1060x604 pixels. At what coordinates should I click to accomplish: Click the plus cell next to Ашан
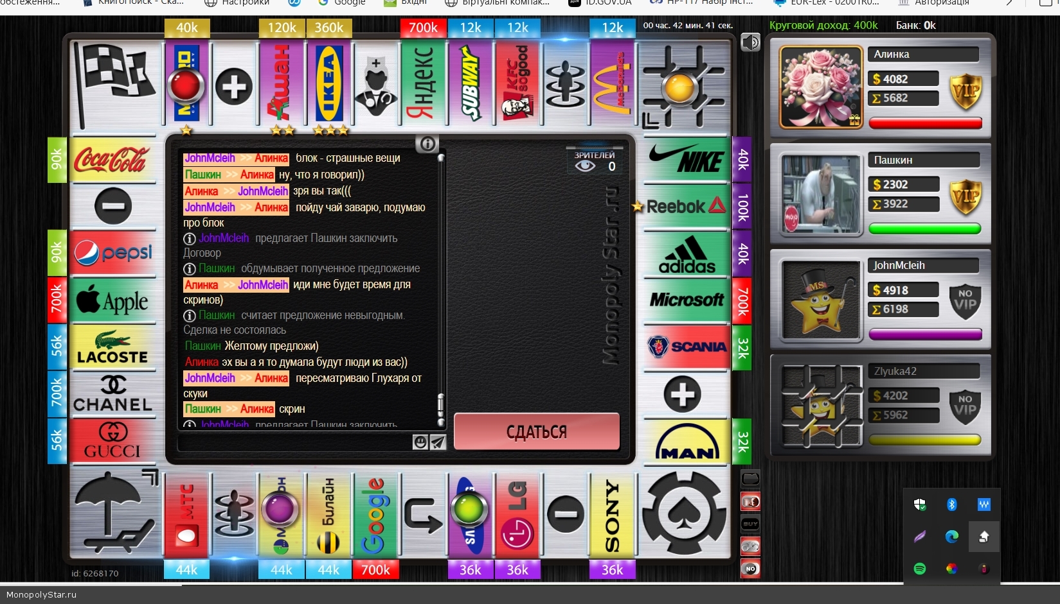(x=234, y=86)
